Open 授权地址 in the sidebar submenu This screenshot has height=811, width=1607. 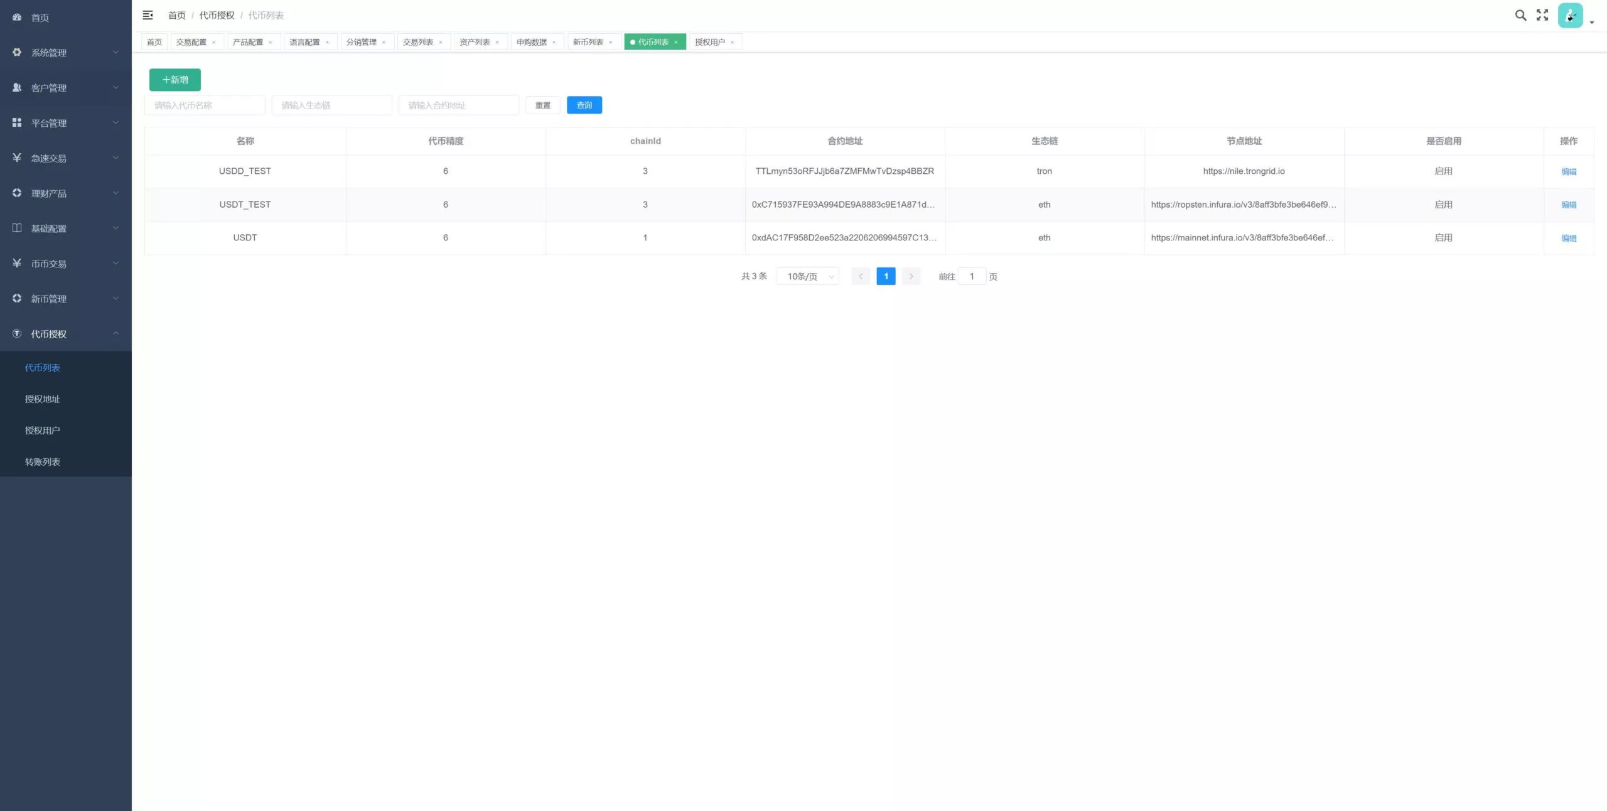[x=43, y=399]
